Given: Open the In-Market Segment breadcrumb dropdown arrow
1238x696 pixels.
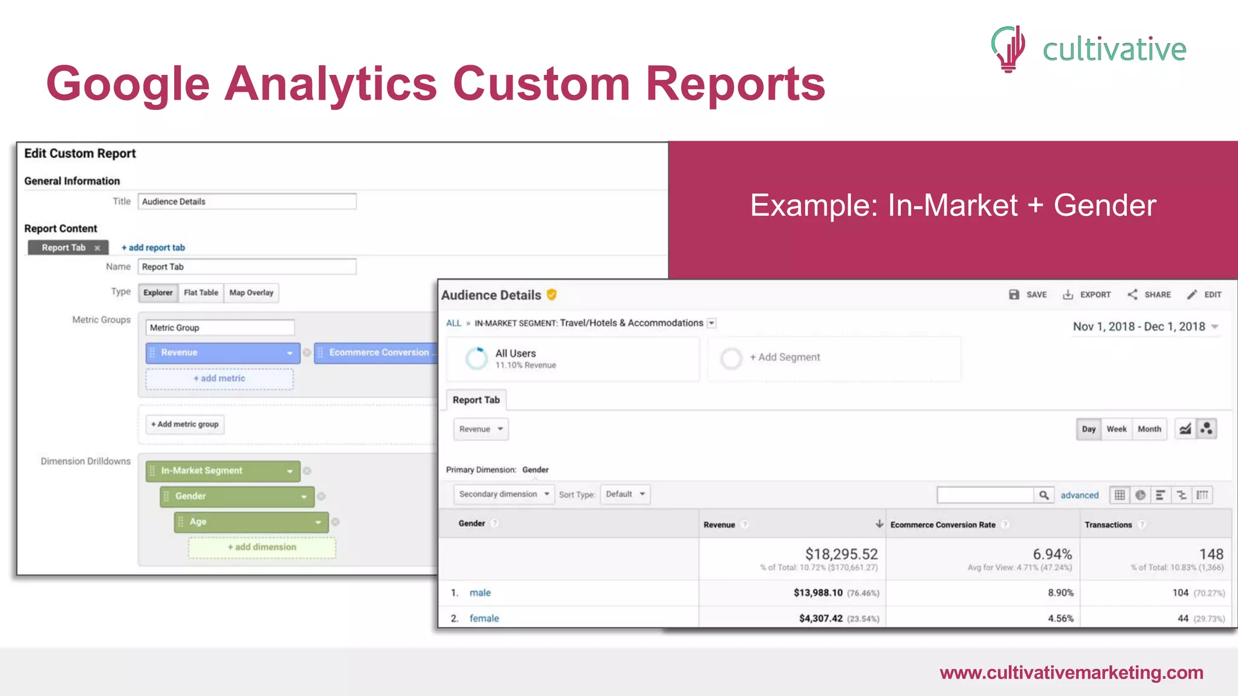Looking at the screenshot, I should click(x=711, y=323).
